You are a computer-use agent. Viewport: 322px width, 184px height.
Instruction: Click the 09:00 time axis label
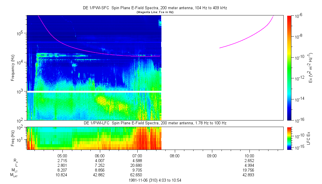coord(212,156)
